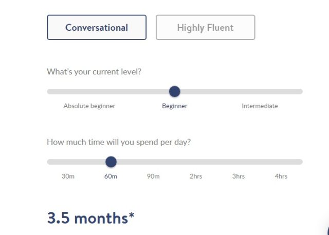
Task: Click the current level slider handle
Action: click(x=175, y=91)
